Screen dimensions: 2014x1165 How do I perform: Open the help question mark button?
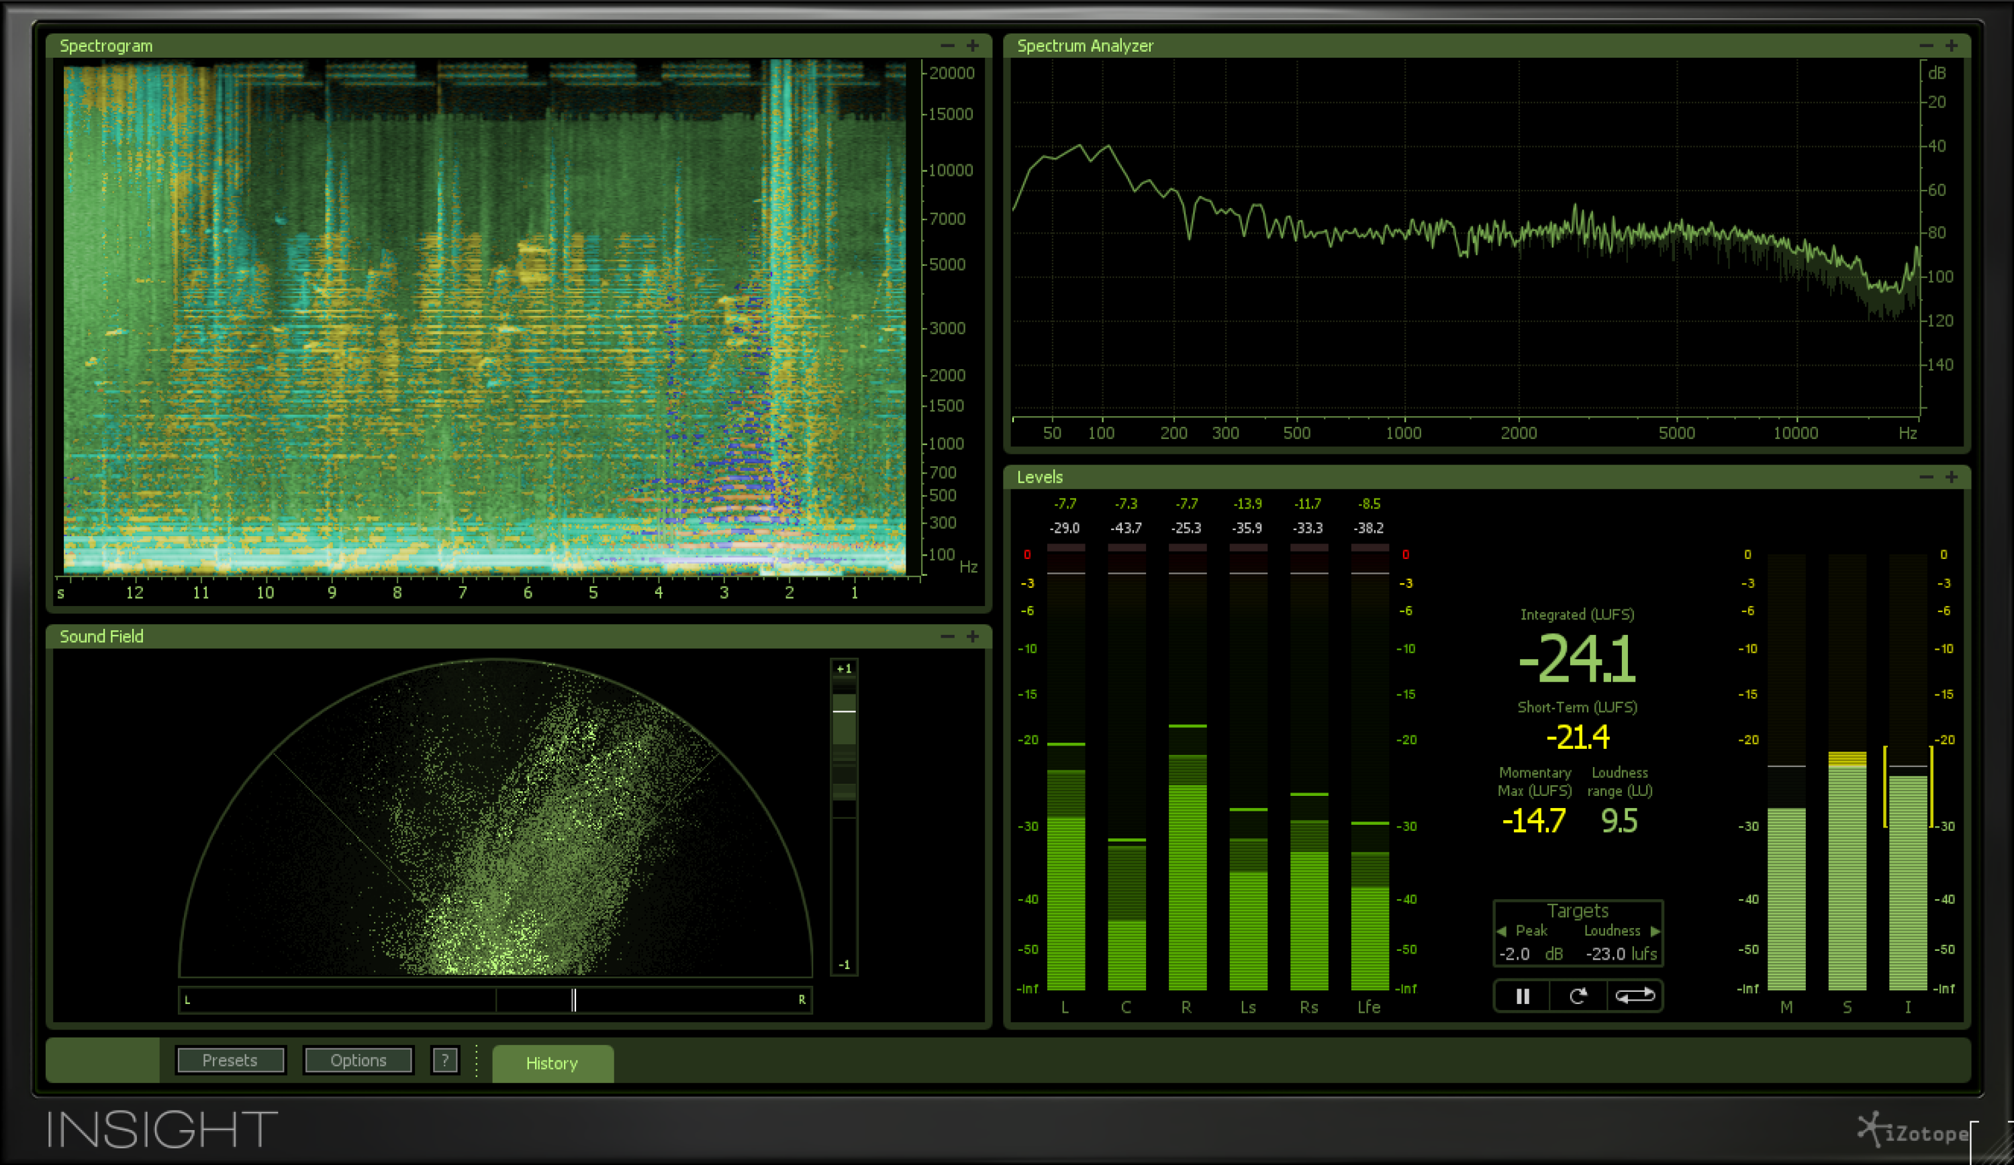pos(445,1060)
